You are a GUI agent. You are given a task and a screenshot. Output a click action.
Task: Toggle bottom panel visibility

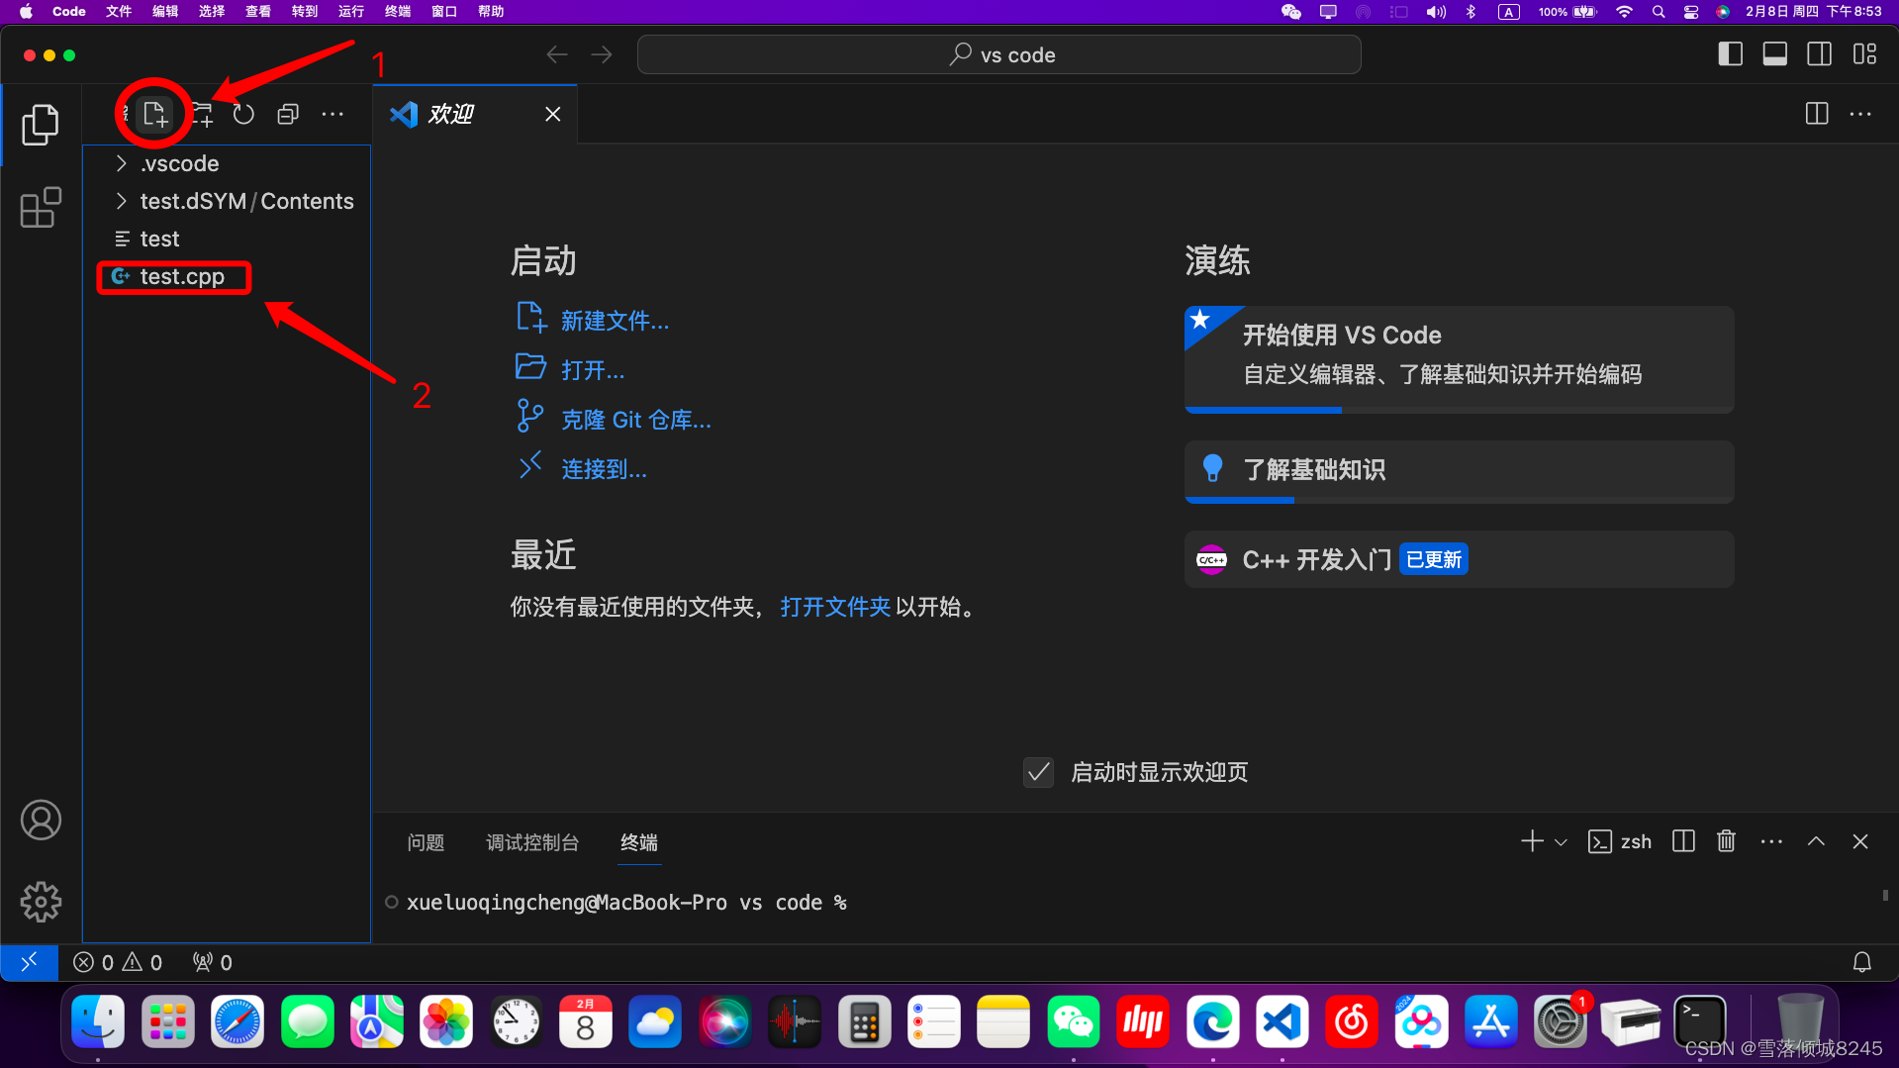[x=1774, y=54]
